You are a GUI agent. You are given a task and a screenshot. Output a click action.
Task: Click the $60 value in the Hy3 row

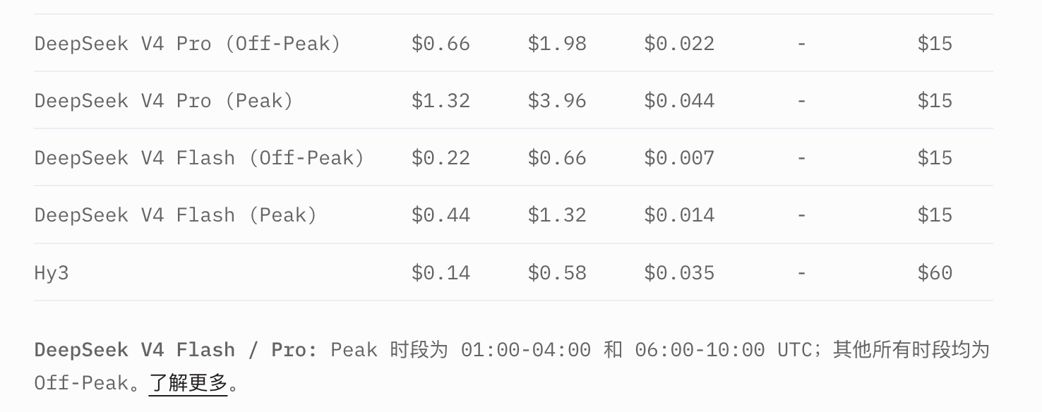click(x=935, y=272)
